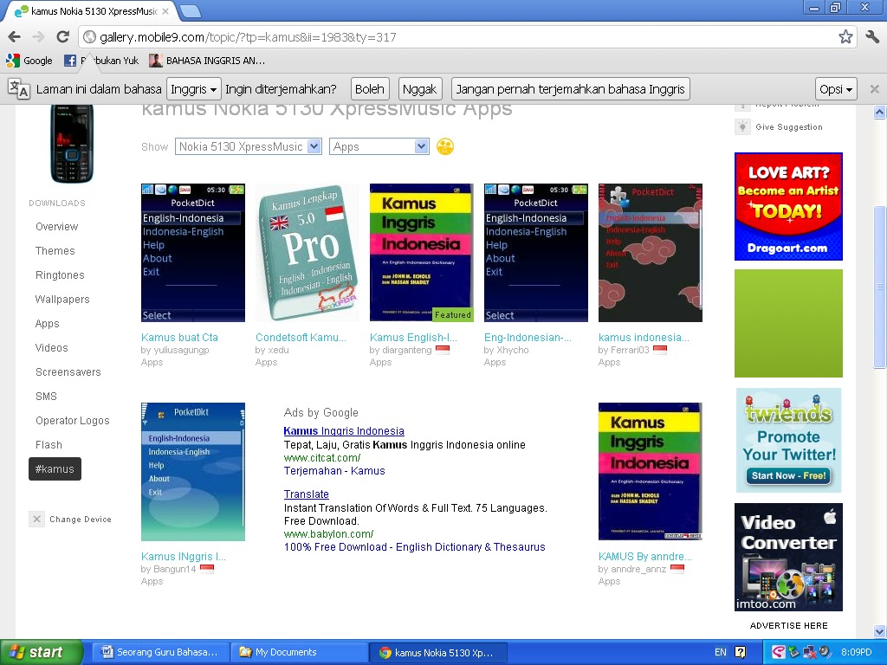Click Nokia phone image
The width and height of the screenshot is (887, 665).
pyautogui.click(x=72, y=143)
